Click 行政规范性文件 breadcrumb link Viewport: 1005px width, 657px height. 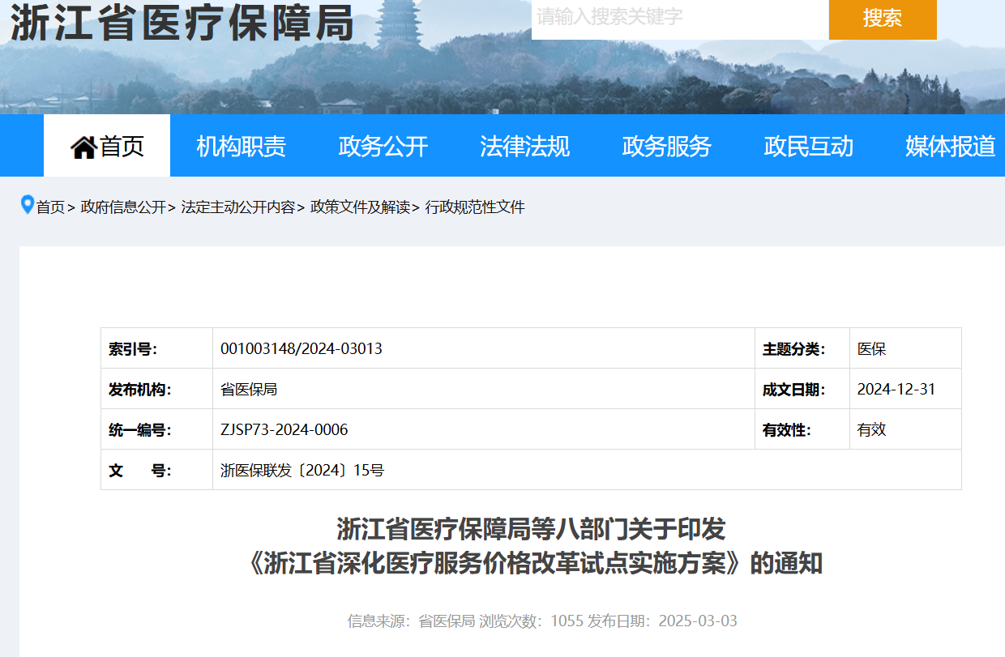pos(475,207)
